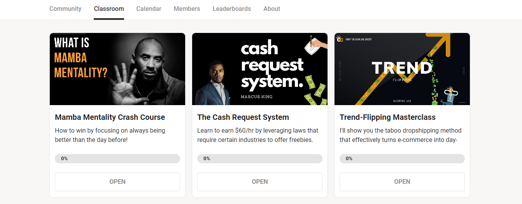View the Leaderboards tab
The image size is (522, 204).
pyautogui.click(x=231, y=9)
